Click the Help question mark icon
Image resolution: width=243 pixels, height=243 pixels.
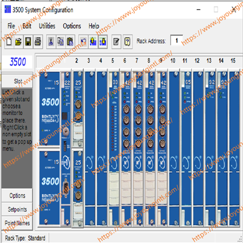128,42
